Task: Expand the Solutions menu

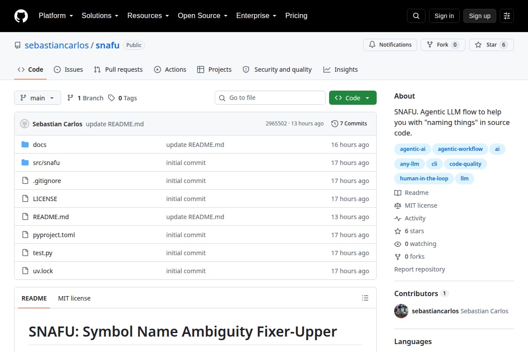Action: click(100, 15)
